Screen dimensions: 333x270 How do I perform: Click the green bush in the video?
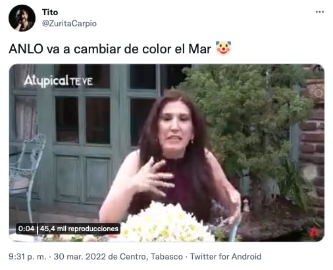pos(245,123)
